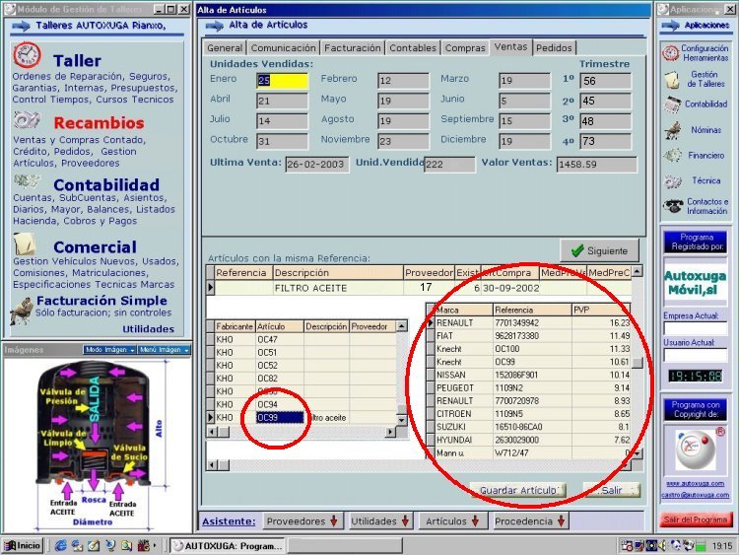Image resolution: width=739 pixels, height=555 pixels.
Task: Click the Facturación Simple person icon
Action: [22, 311]
